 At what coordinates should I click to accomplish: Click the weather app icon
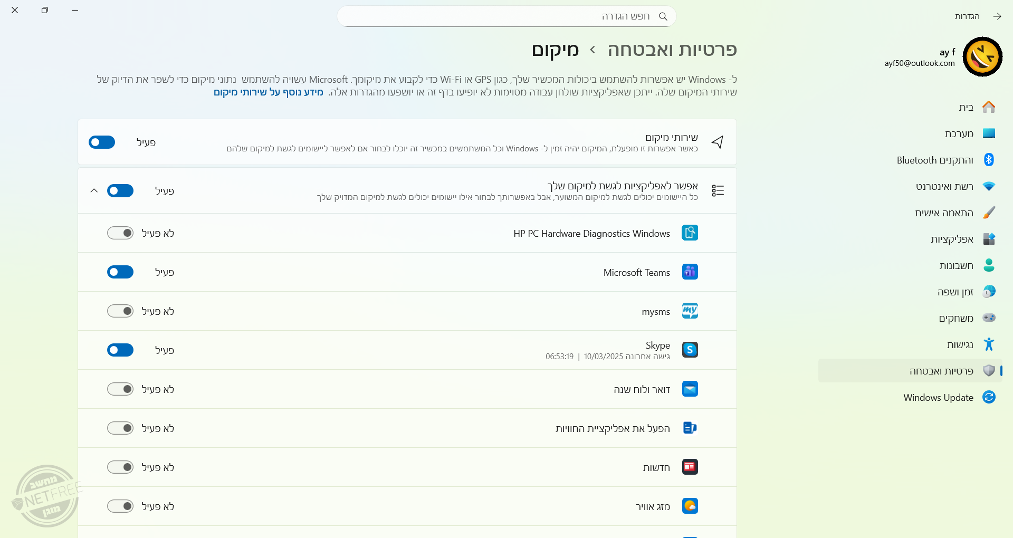[690, 506]
